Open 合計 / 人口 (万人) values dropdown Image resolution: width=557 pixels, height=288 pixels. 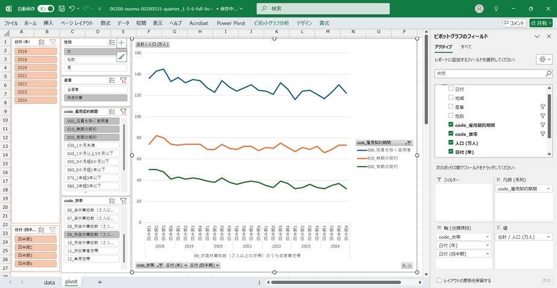pos(549,237)
